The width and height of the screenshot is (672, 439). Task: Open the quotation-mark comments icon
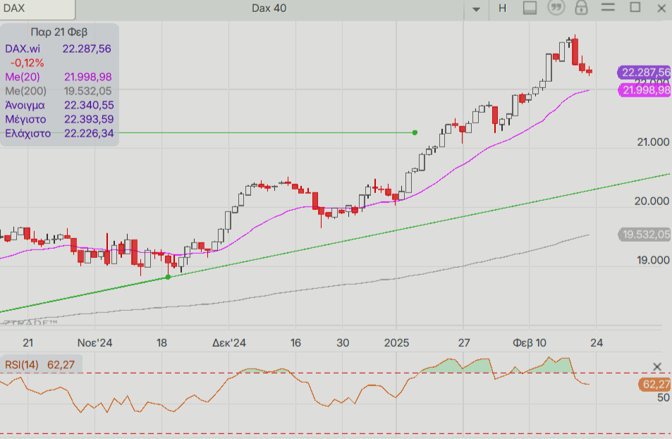[556, 7]
